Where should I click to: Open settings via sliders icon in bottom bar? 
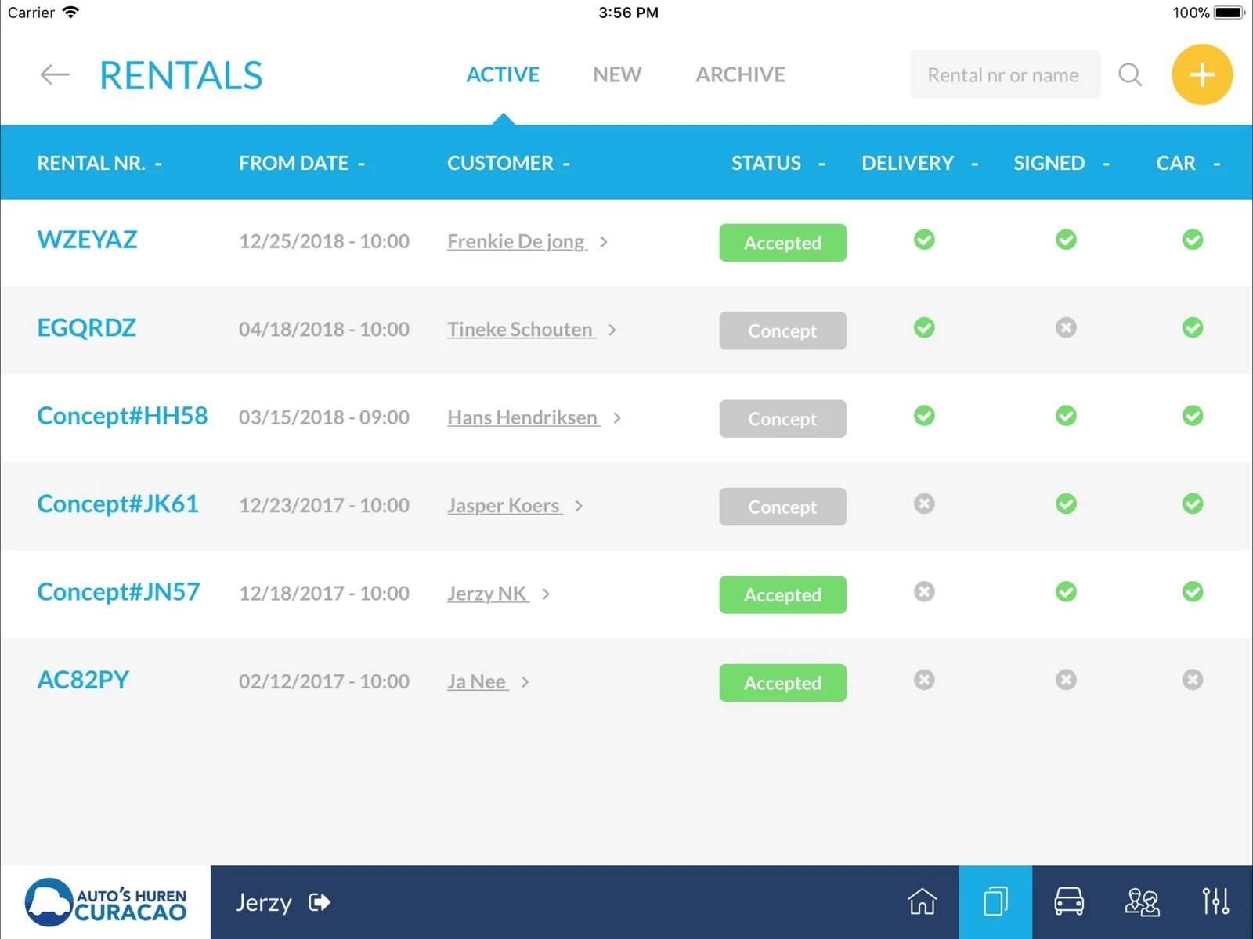tap(1215, 901)
